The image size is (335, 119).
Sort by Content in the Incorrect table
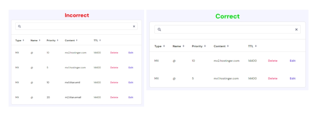[71, 40]
